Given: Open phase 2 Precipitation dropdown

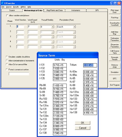Looking at the screenshot, I should click(x=74, y=32).
